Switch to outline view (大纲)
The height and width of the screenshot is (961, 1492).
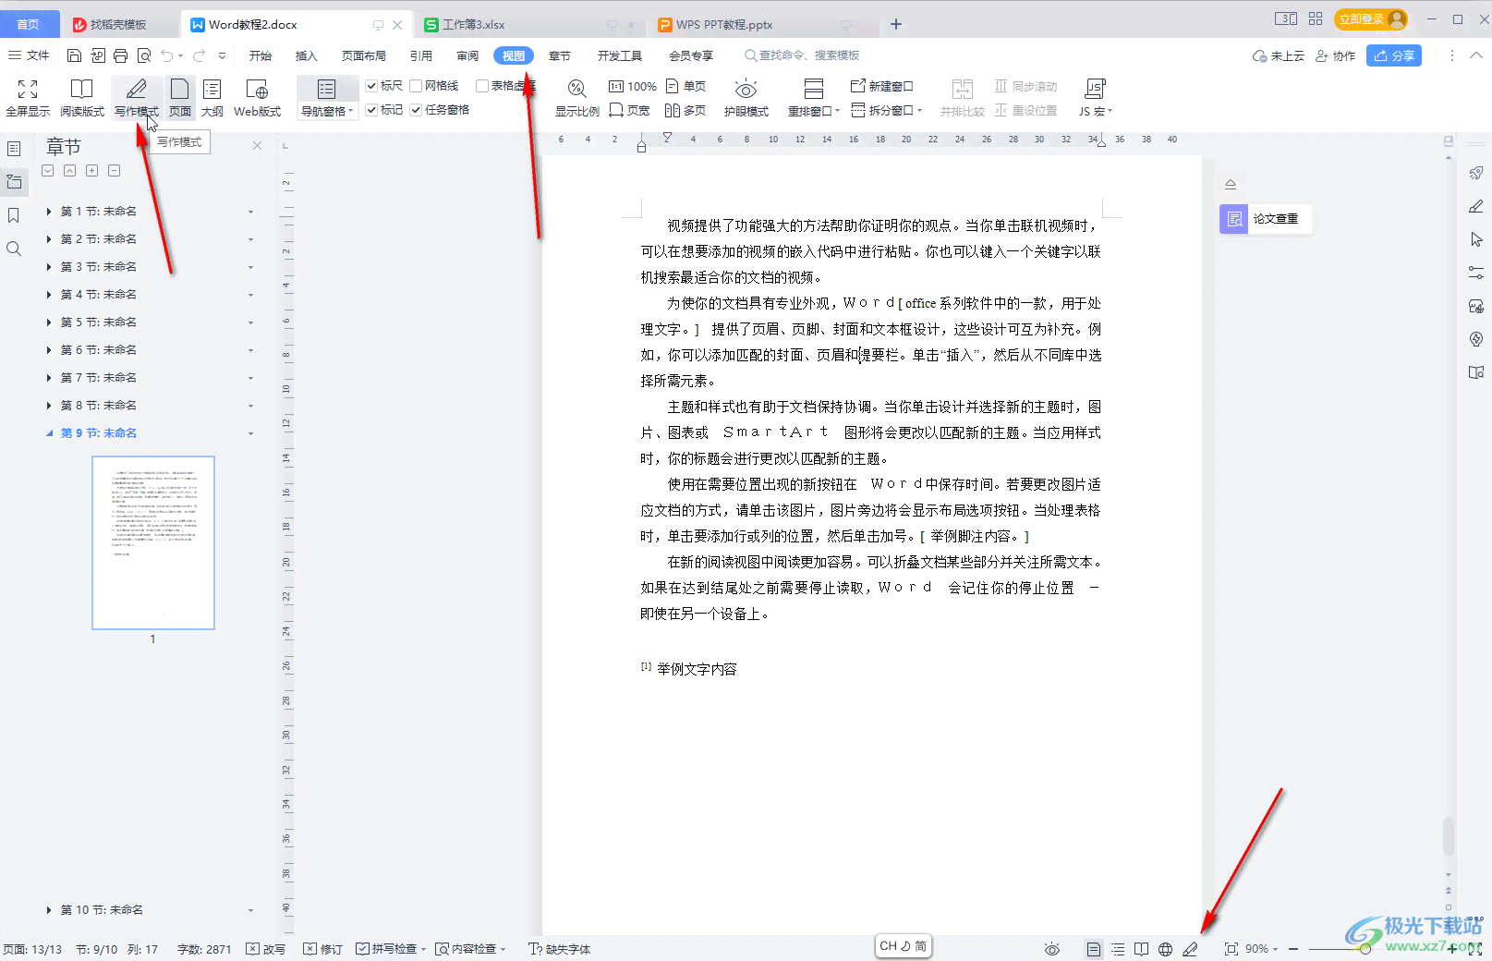(x=212, y=98)
